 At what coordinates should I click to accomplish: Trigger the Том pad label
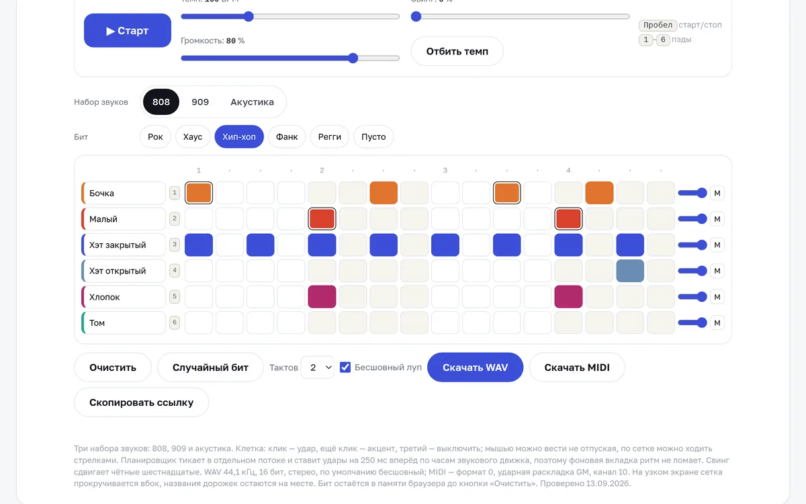pyautogui.click(x=124, y=323)
